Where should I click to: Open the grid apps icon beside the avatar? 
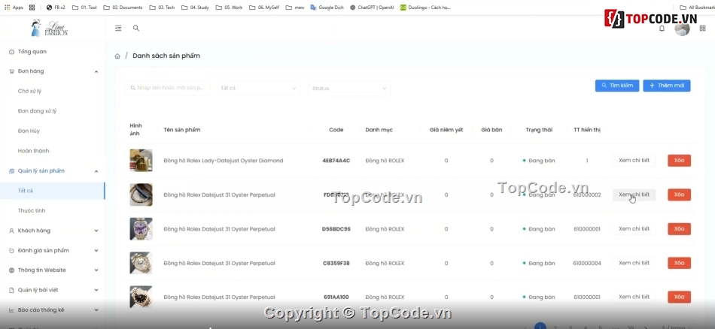tap(703, 29)
